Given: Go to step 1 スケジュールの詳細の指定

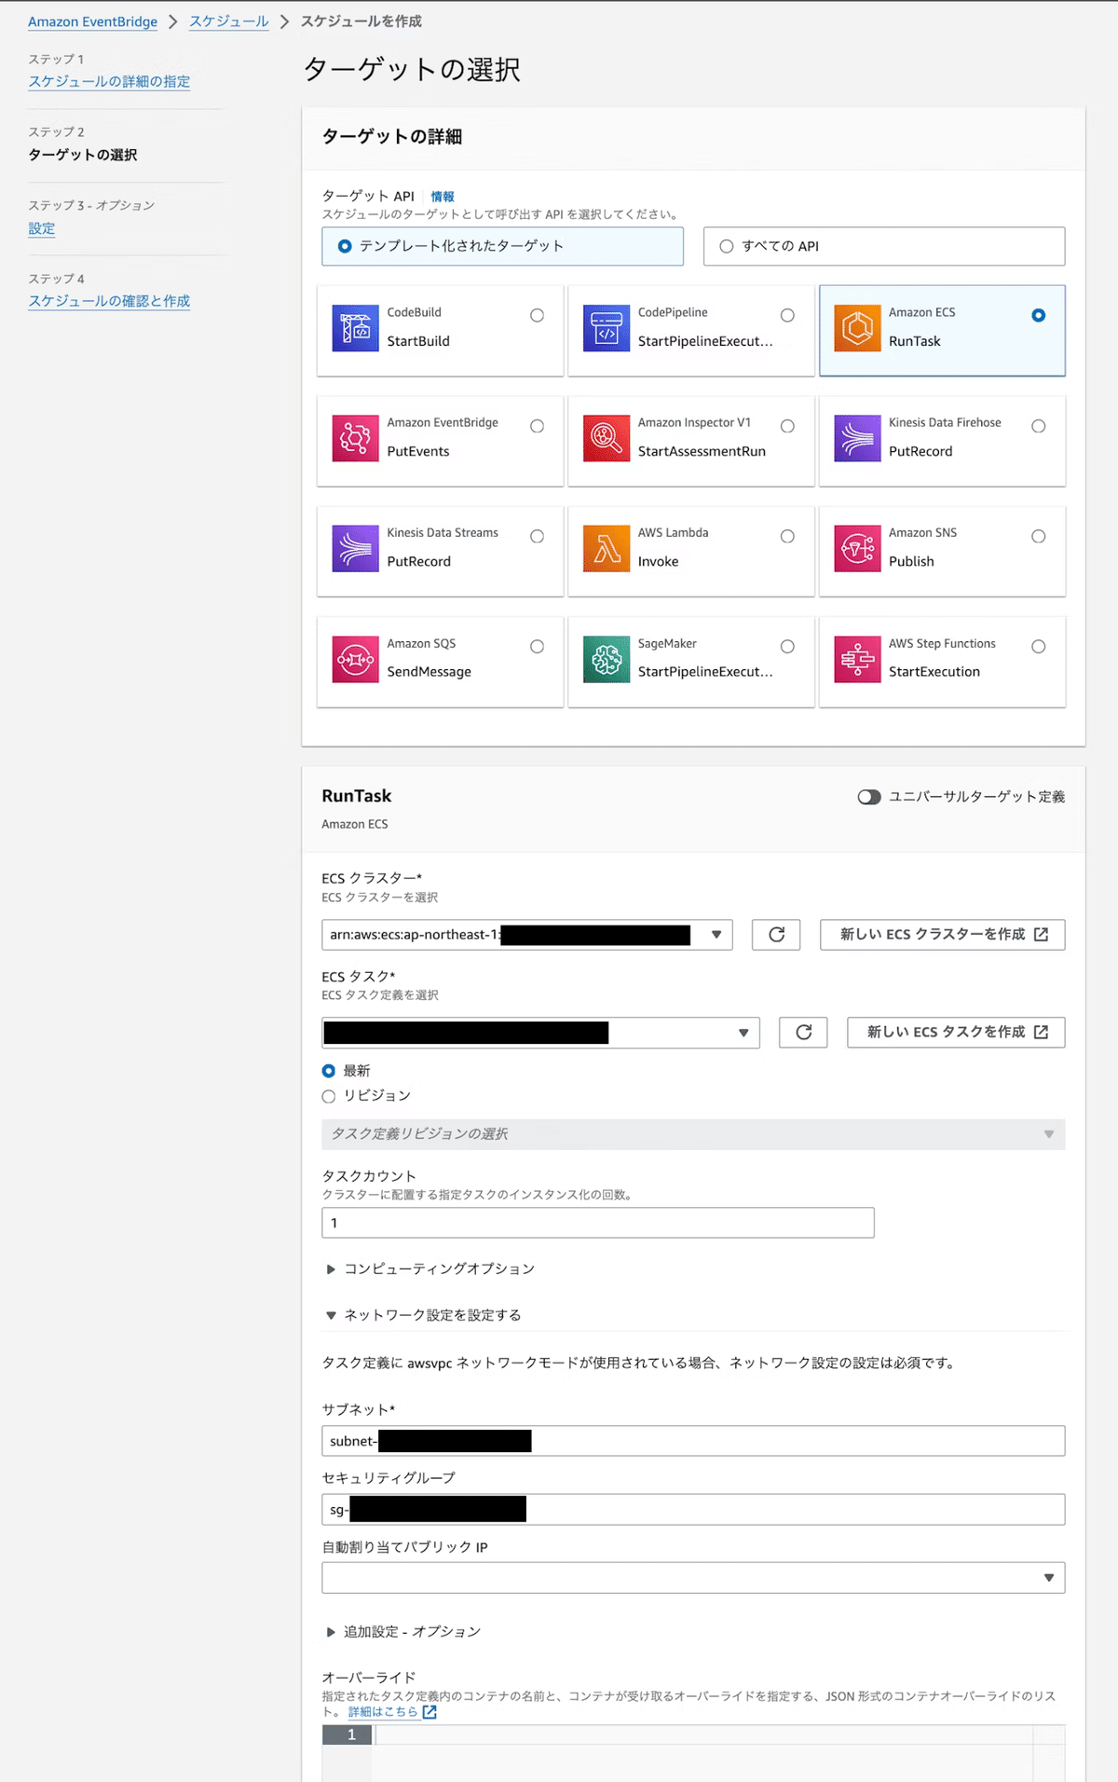Looking at the screenshot, I should (x=109, y=82).
